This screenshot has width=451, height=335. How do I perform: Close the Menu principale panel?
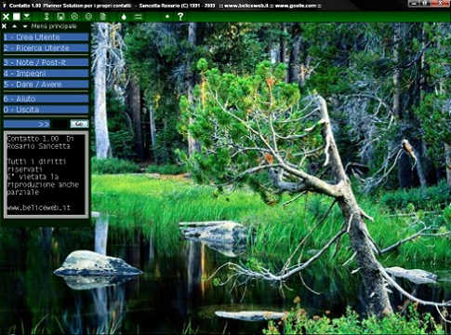click(x=5, y=26)
